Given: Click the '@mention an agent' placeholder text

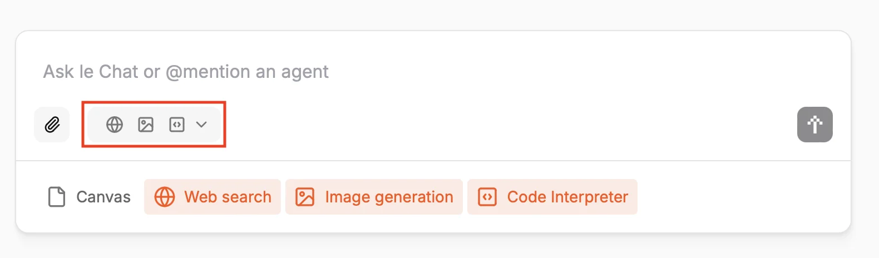Looking at the screenshot, I should point(247,72).
